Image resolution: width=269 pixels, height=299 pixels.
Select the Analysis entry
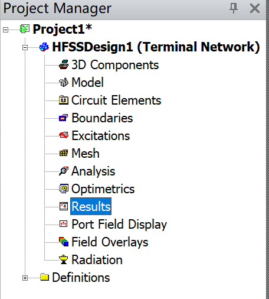click(93, 171)
